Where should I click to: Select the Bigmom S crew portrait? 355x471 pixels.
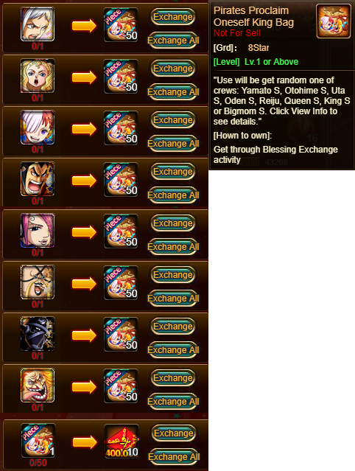tap(38, 385)
